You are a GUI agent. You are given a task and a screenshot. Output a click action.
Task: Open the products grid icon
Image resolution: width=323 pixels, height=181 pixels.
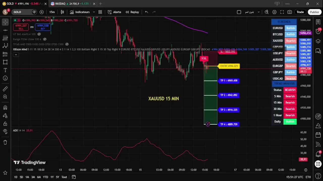coord(318,164)
